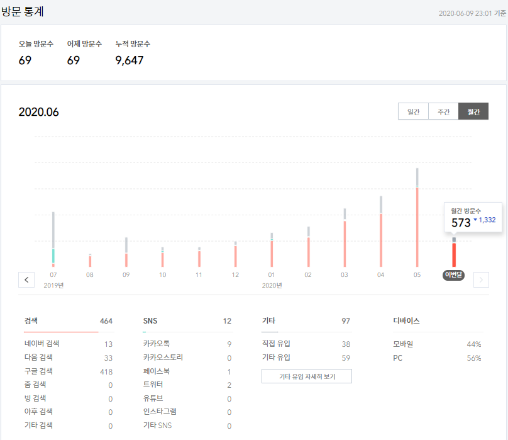The width and height of the screenshot is (508, 440).
Task: Click the 줌 검색 row
Action: click(x=69, y=385)
